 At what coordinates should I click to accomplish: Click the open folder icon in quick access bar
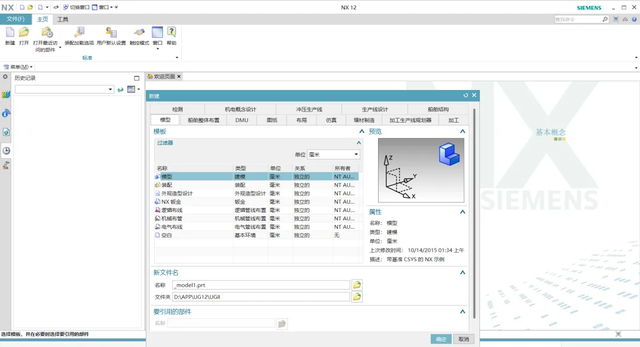coord(30,7)
